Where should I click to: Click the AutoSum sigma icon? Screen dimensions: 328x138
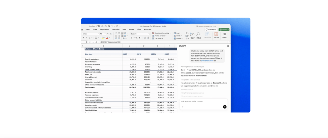(x=187, y=33)
